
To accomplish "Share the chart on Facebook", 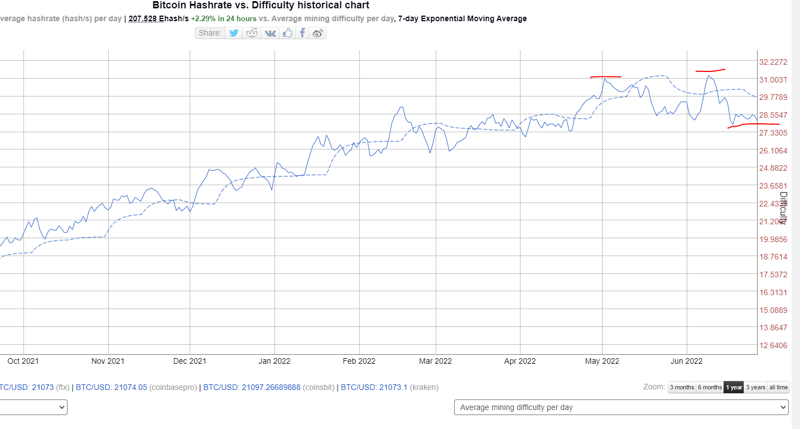I will pos(302,33).
